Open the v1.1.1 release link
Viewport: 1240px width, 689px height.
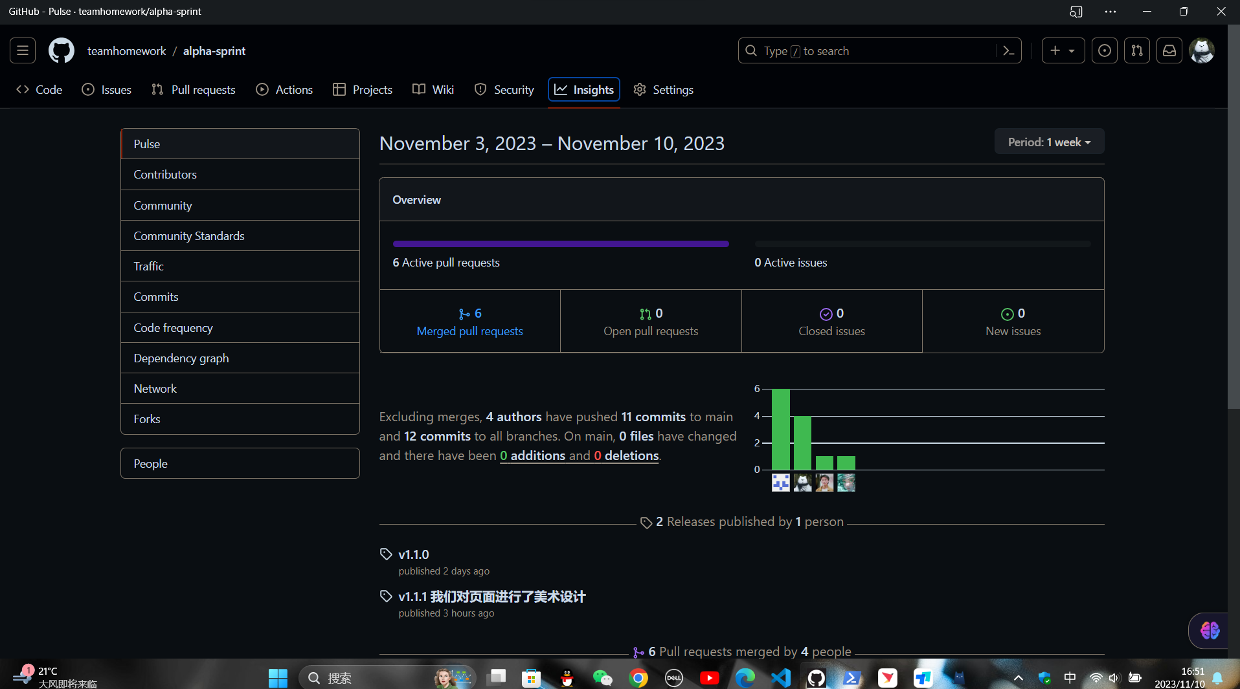pos(492,596)
